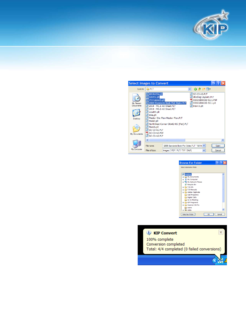Open the Look in folder dropdown
The width and height of the screenshot is (246, 318).
190,89
